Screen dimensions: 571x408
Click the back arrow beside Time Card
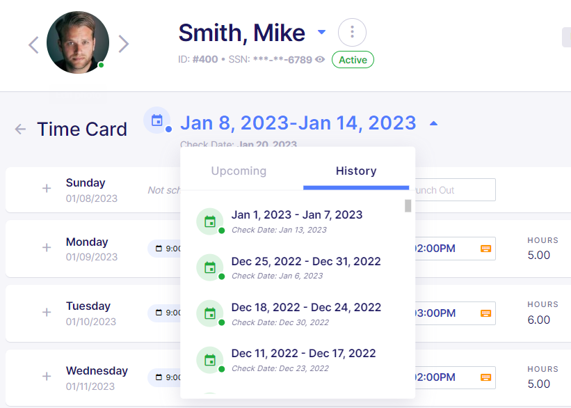tap(20, 129)
